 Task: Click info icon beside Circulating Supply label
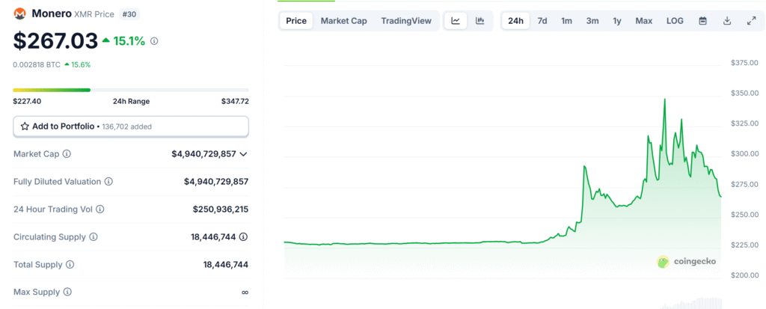(x=94, y=237)
